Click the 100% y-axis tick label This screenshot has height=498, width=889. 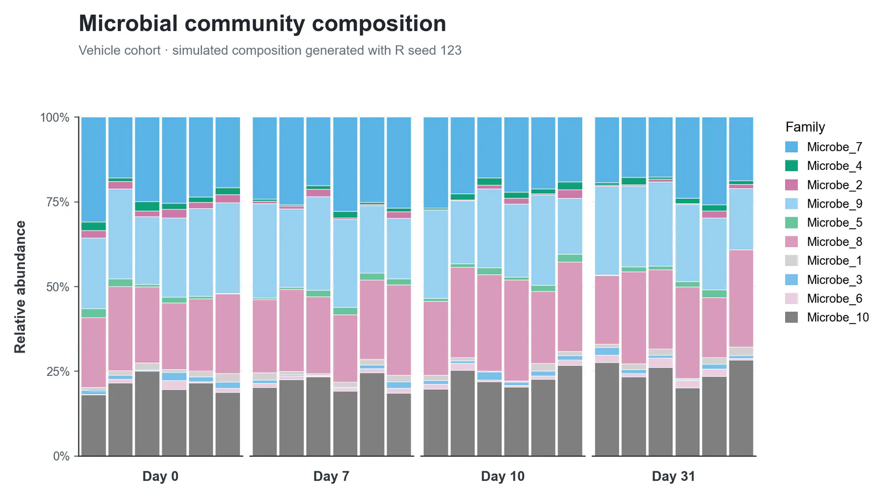click(55, 118)
